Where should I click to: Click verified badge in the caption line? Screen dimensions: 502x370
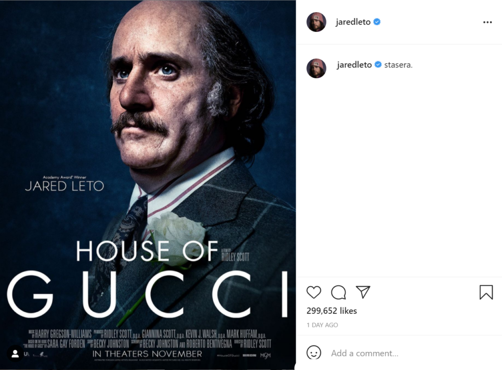378,65
